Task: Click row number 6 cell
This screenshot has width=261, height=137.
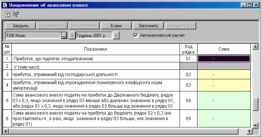Action: [x=7, y=118]
